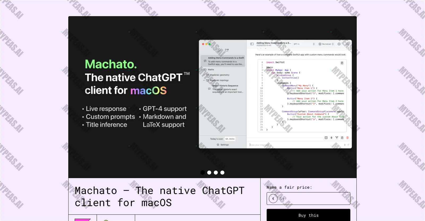Click the 'Name a fair price:' label
The image size is (425, 221).
point(289,187)
